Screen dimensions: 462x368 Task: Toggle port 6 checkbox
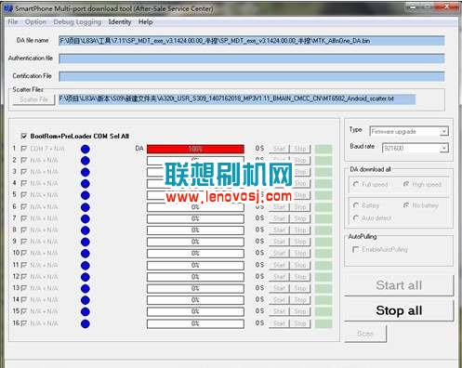click(23, 206)
